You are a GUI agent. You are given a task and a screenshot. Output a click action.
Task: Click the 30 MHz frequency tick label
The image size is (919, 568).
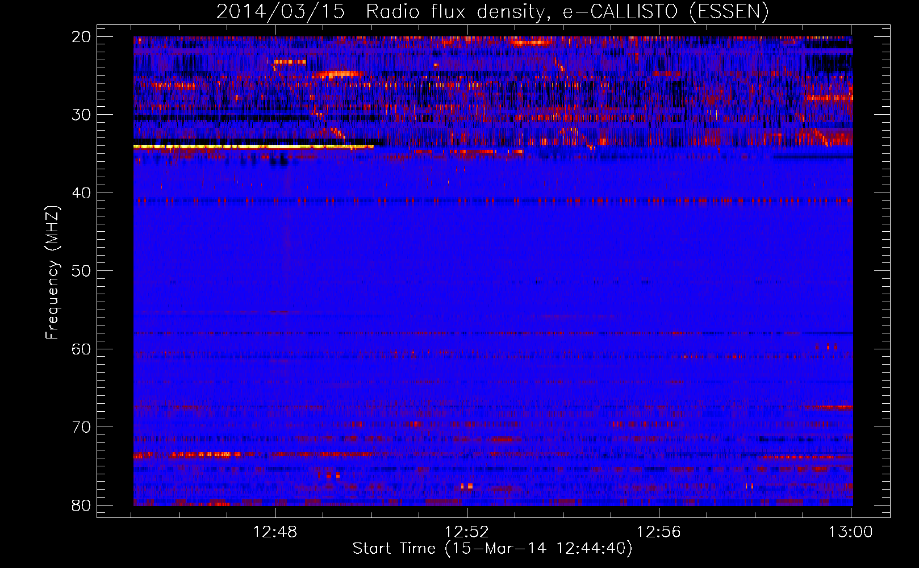pos(81,115)
